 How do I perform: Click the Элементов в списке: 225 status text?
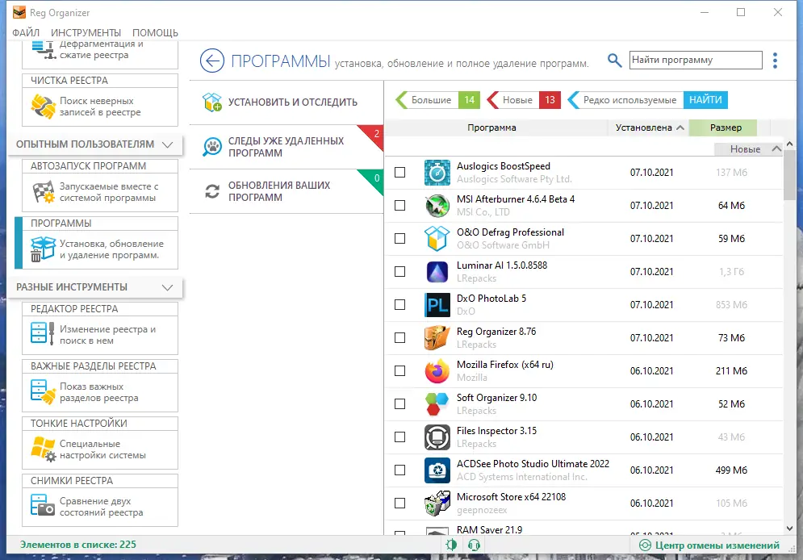pos(77,545)
